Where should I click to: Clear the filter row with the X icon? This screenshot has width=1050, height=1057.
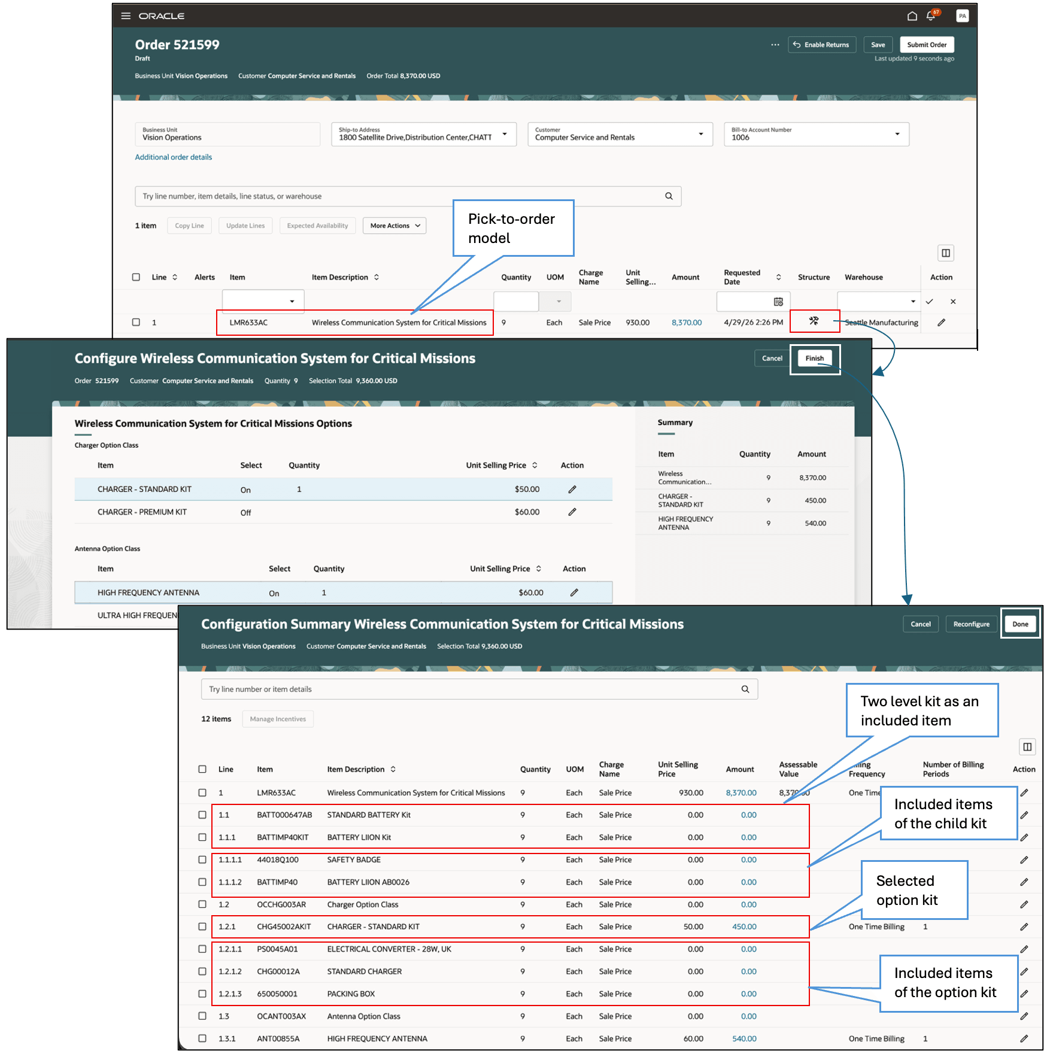coord(953,302)
